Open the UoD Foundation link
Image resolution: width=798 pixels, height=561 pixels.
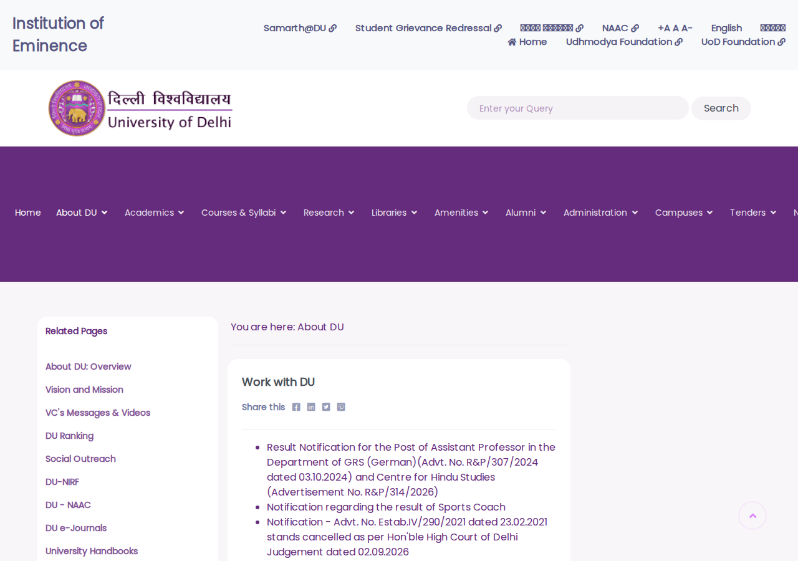pos(743,42)
